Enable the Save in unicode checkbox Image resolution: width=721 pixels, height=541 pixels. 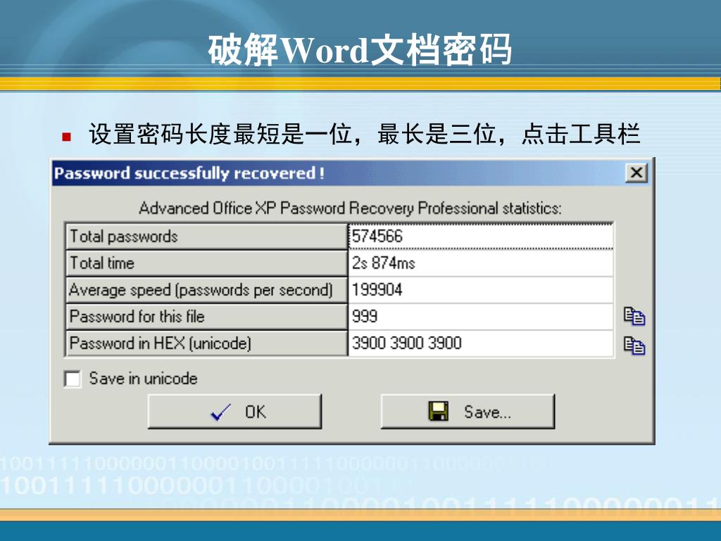[x=73, y=379]
